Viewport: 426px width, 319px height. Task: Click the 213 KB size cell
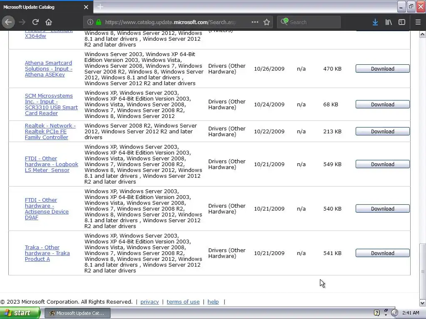coord(332,131)
